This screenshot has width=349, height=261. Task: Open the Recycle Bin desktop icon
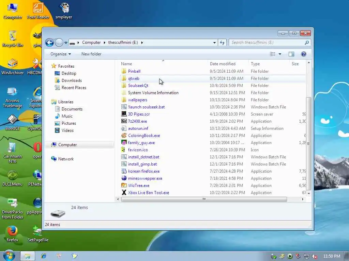click(13, 39)
